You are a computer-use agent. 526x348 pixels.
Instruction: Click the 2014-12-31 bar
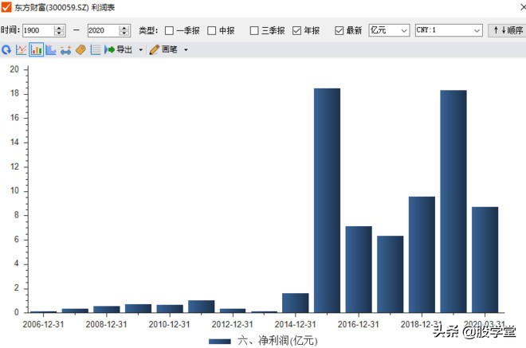coord(295,303)
